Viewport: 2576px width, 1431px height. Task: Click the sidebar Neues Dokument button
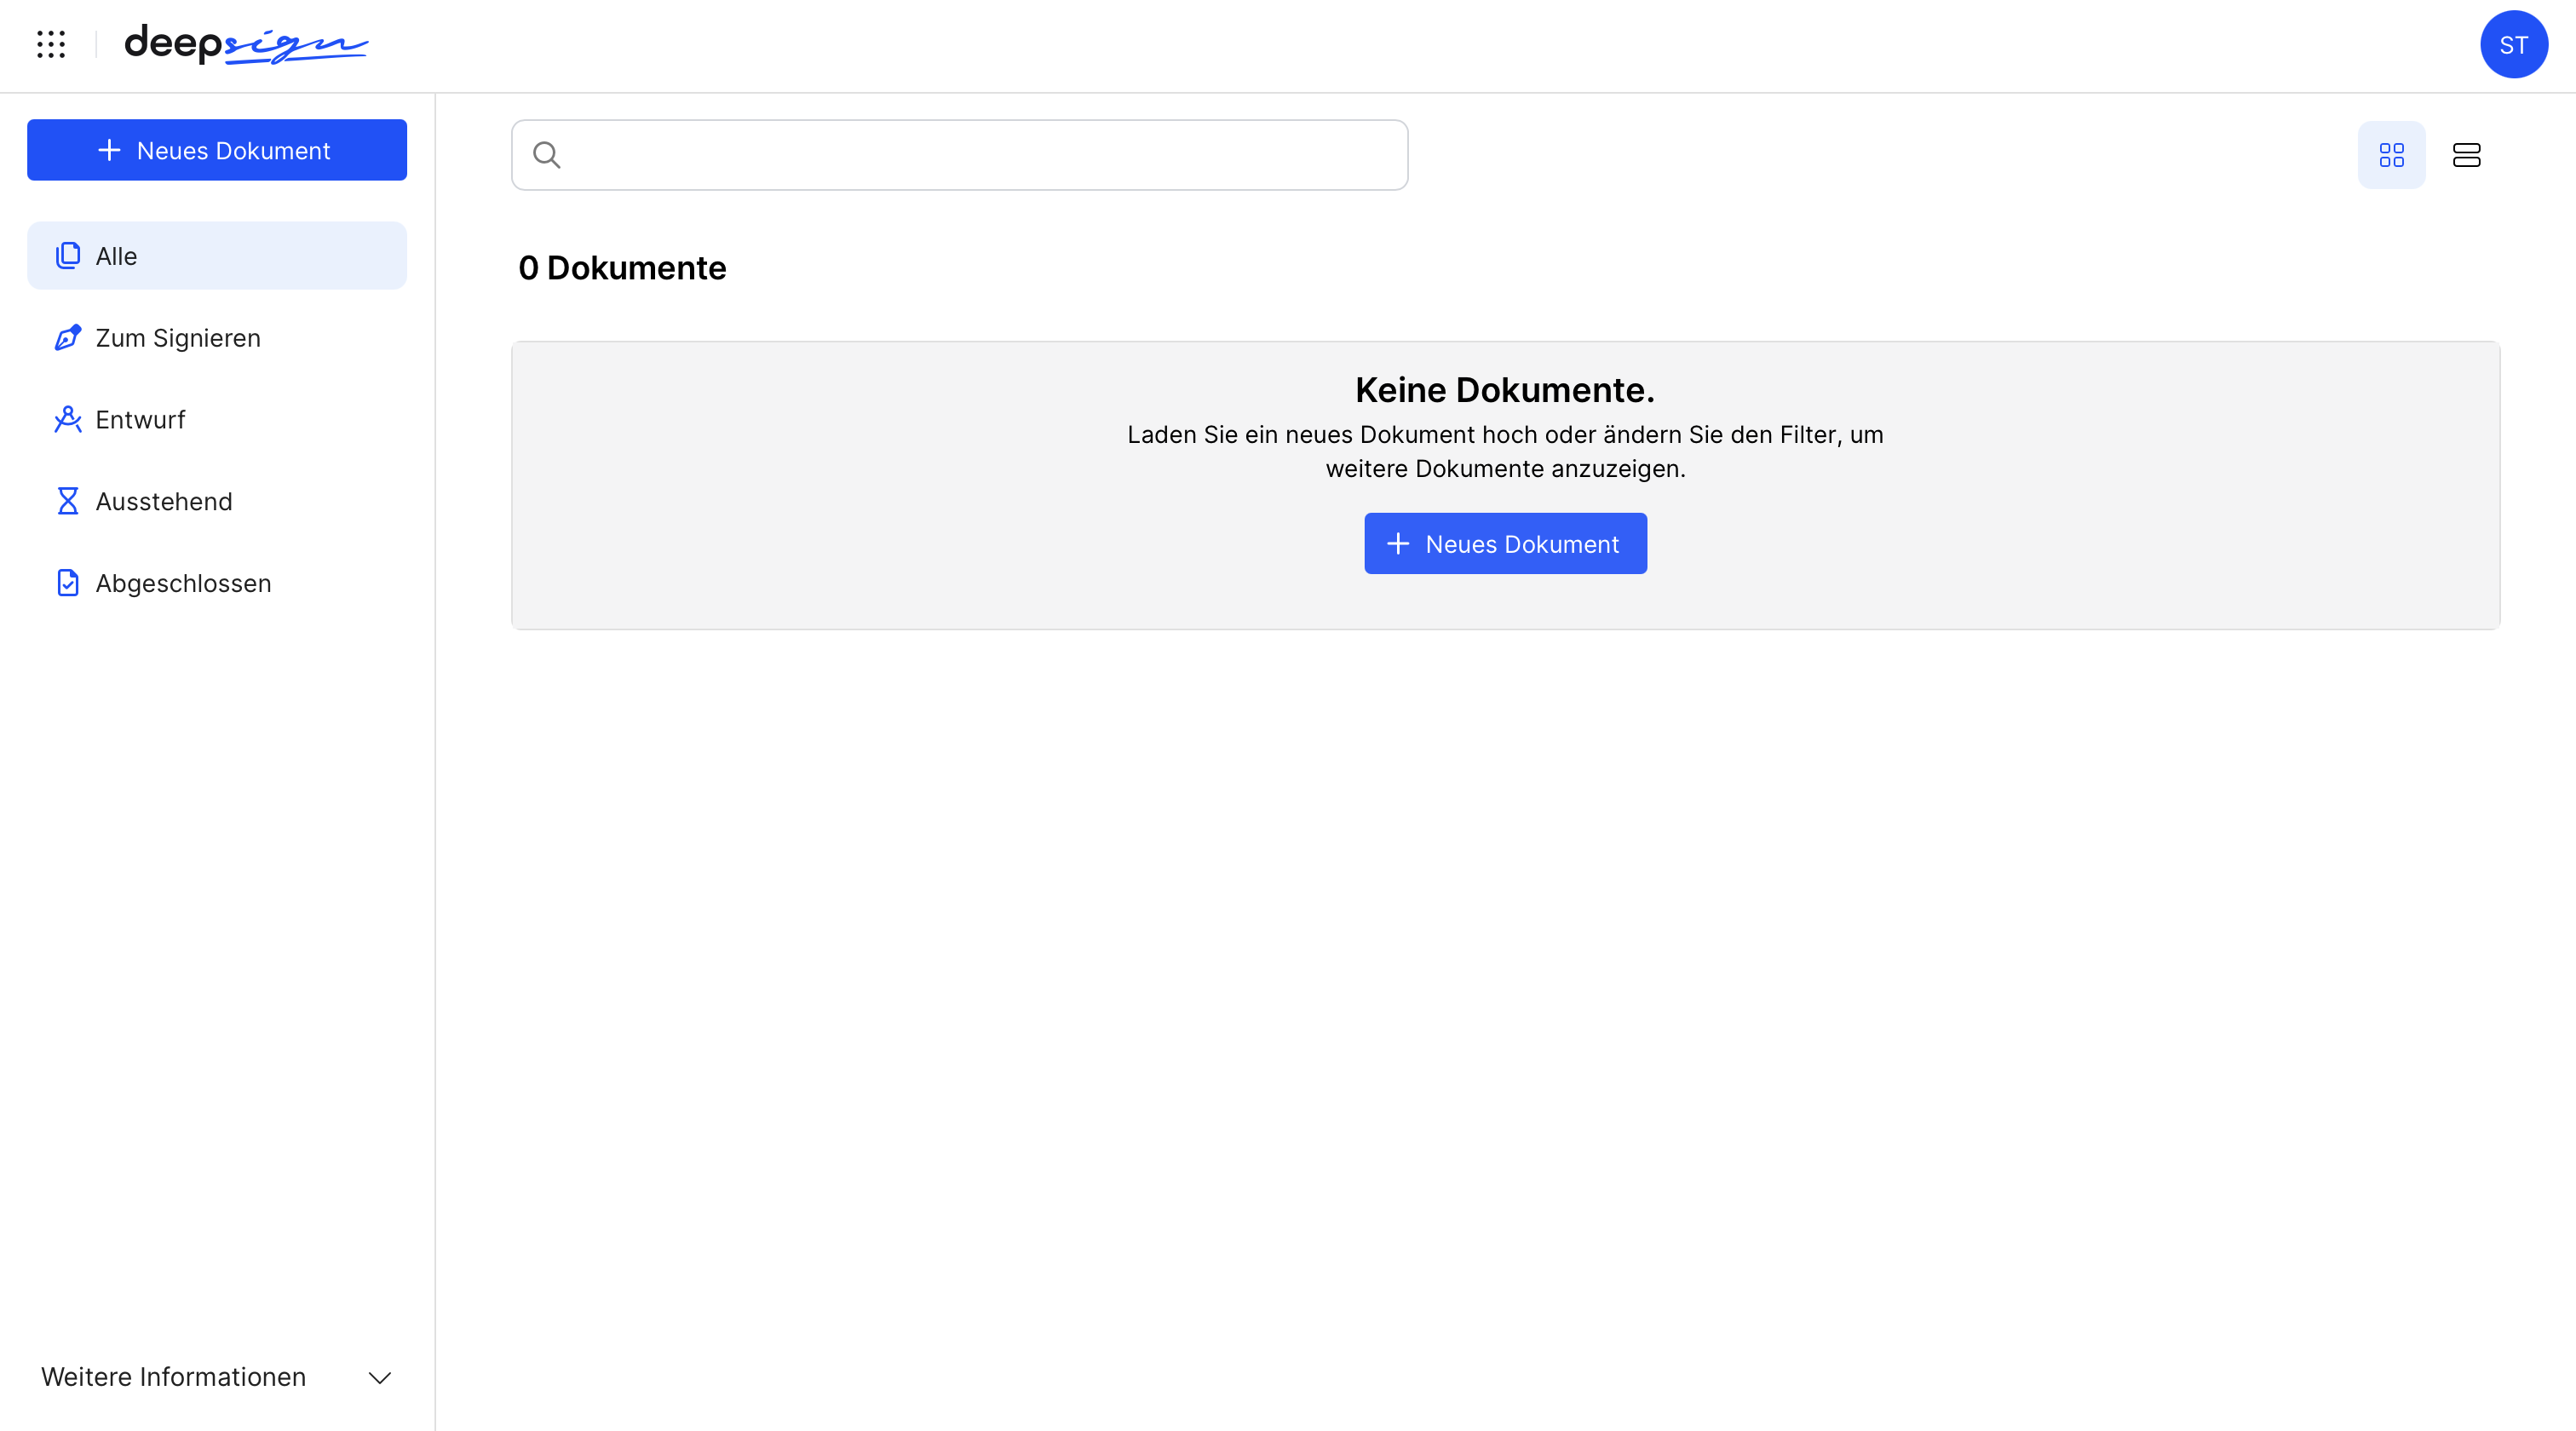pyautogui.click(x=216, y=150)
